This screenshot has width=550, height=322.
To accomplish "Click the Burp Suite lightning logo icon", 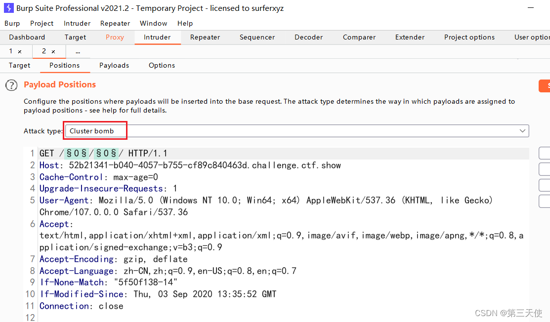I will click(9, 8).
